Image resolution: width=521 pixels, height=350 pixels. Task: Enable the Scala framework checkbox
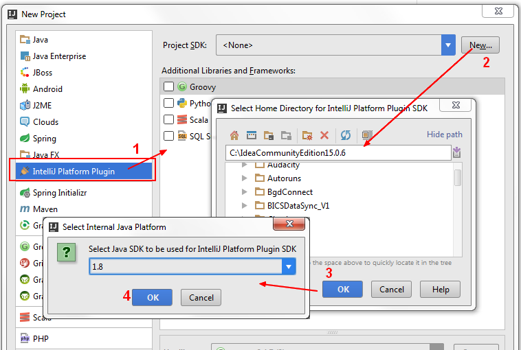click(169, 119)
